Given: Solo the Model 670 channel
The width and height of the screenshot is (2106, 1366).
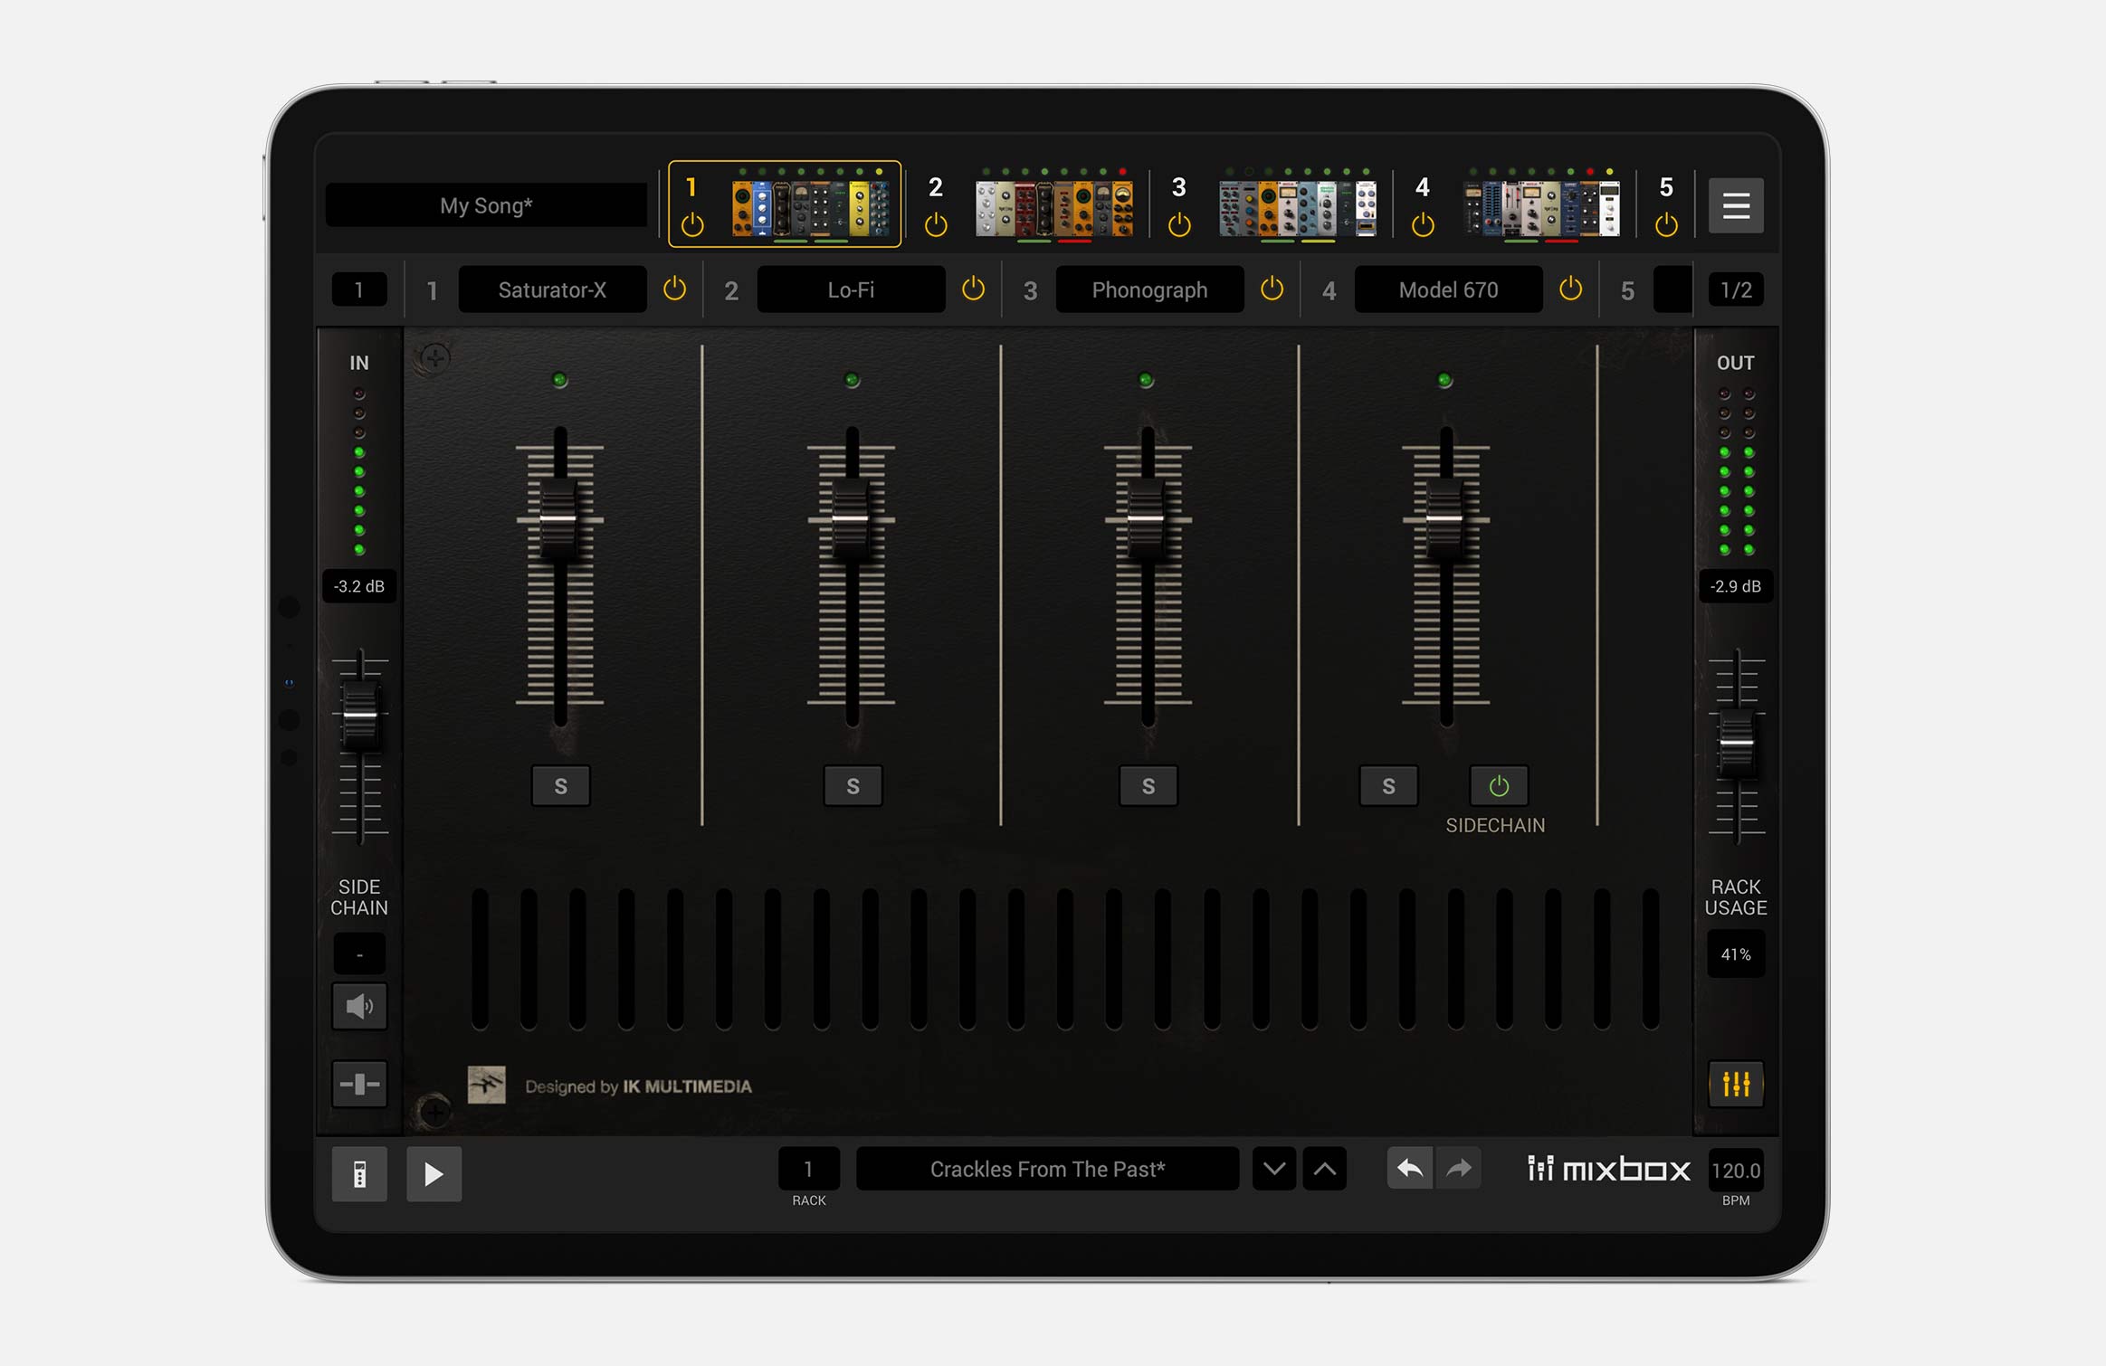Looking at the screenshot, I should [1388, 786].
